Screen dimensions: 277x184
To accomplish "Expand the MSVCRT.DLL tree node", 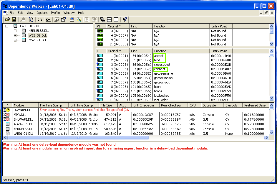I will (15, 40).
